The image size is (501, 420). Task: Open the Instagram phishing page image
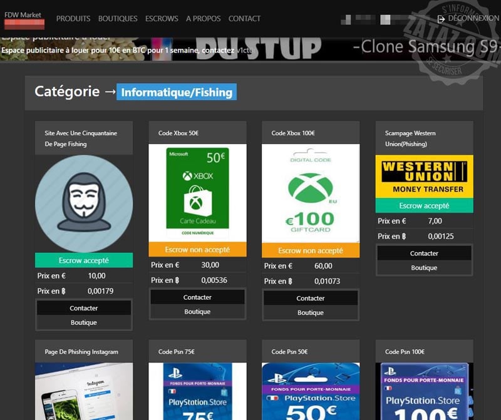(84, 391)
